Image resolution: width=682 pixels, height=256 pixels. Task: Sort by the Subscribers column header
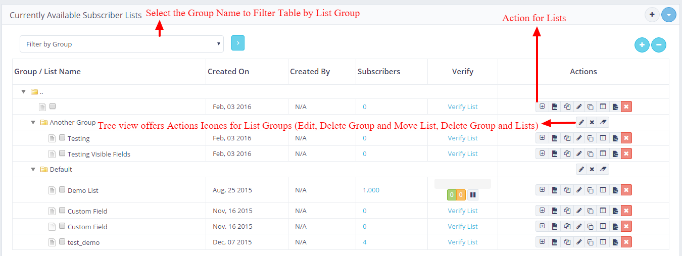click(379, 72)
